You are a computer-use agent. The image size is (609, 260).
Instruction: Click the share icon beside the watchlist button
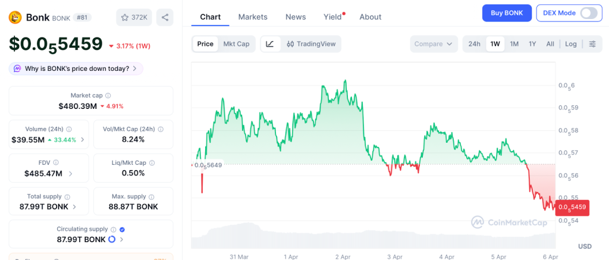[x=165, y=17]
